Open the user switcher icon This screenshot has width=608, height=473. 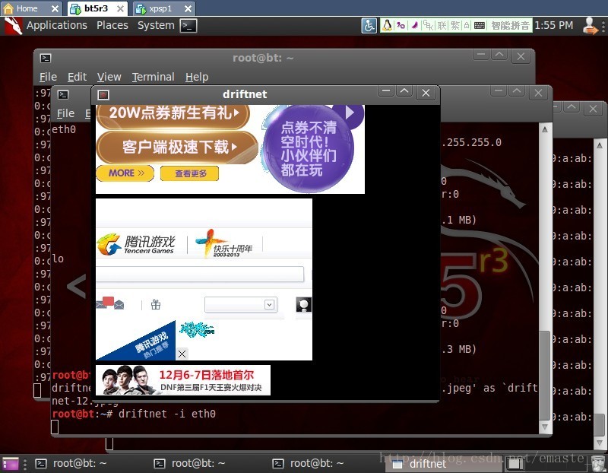tap(591, 26)
